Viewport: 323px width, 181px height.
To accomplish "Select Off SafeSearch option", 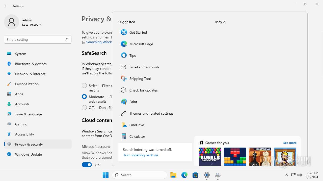I will coord(84,108).
